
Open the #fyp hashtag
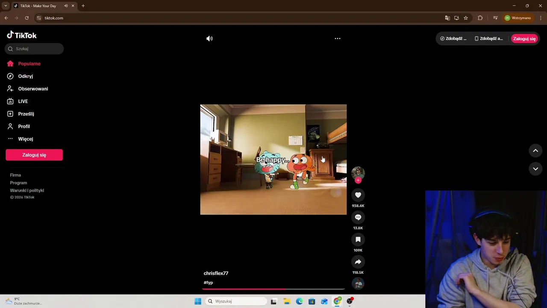pyautogui.click(x=208, y=283)
